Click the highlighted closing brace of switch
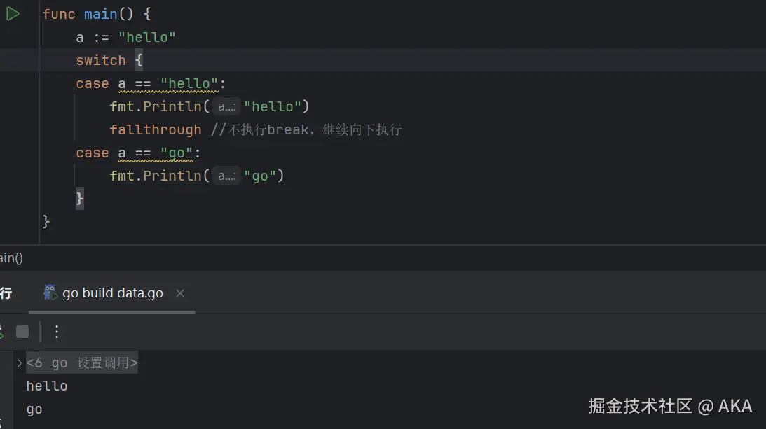Viewport: 766px width, 429px height. point(80,199)
